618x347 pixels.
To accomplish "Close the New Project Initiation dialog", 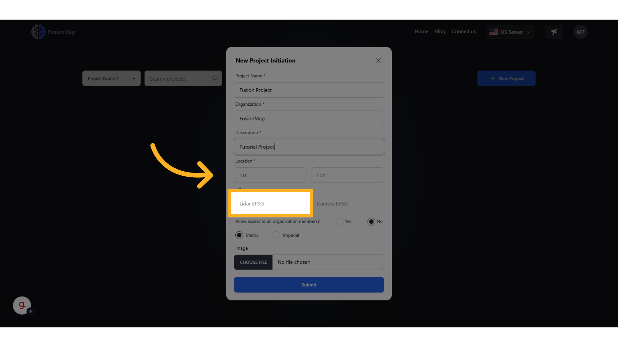I will (x=379, y=60).
